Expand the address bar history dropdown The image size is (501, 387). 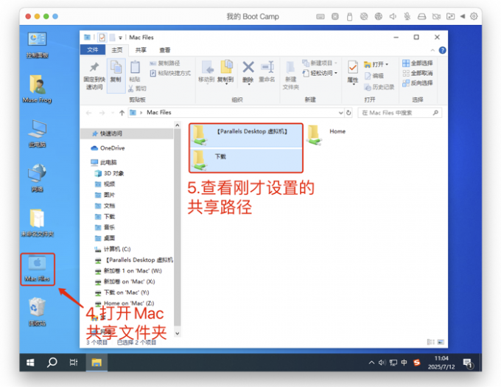tap(340, 113)
